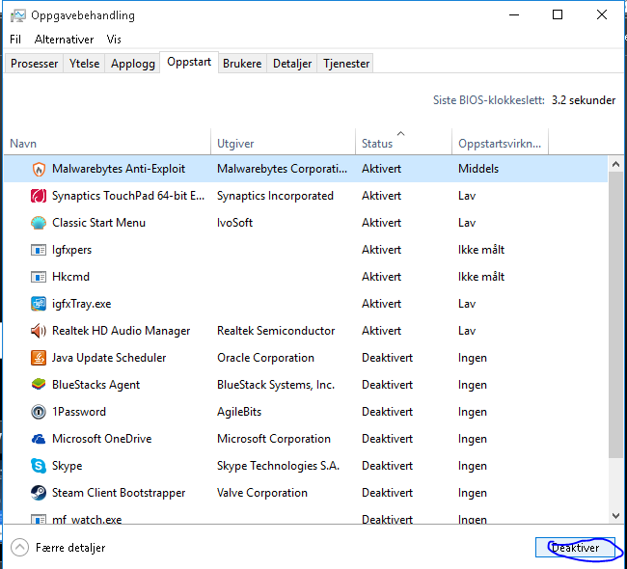This screenshot has height=569, width=627.
Task: Select the 1Password entry name
Action: [79, 412]
